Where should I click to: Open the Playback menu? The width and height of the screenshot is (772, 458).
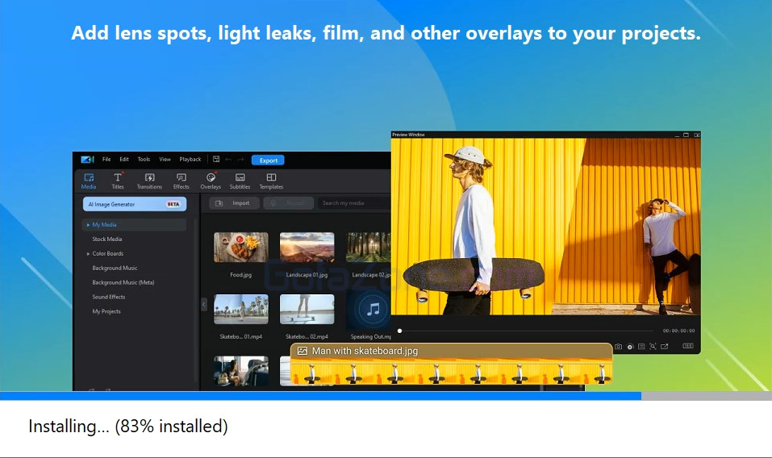[190, 160]
